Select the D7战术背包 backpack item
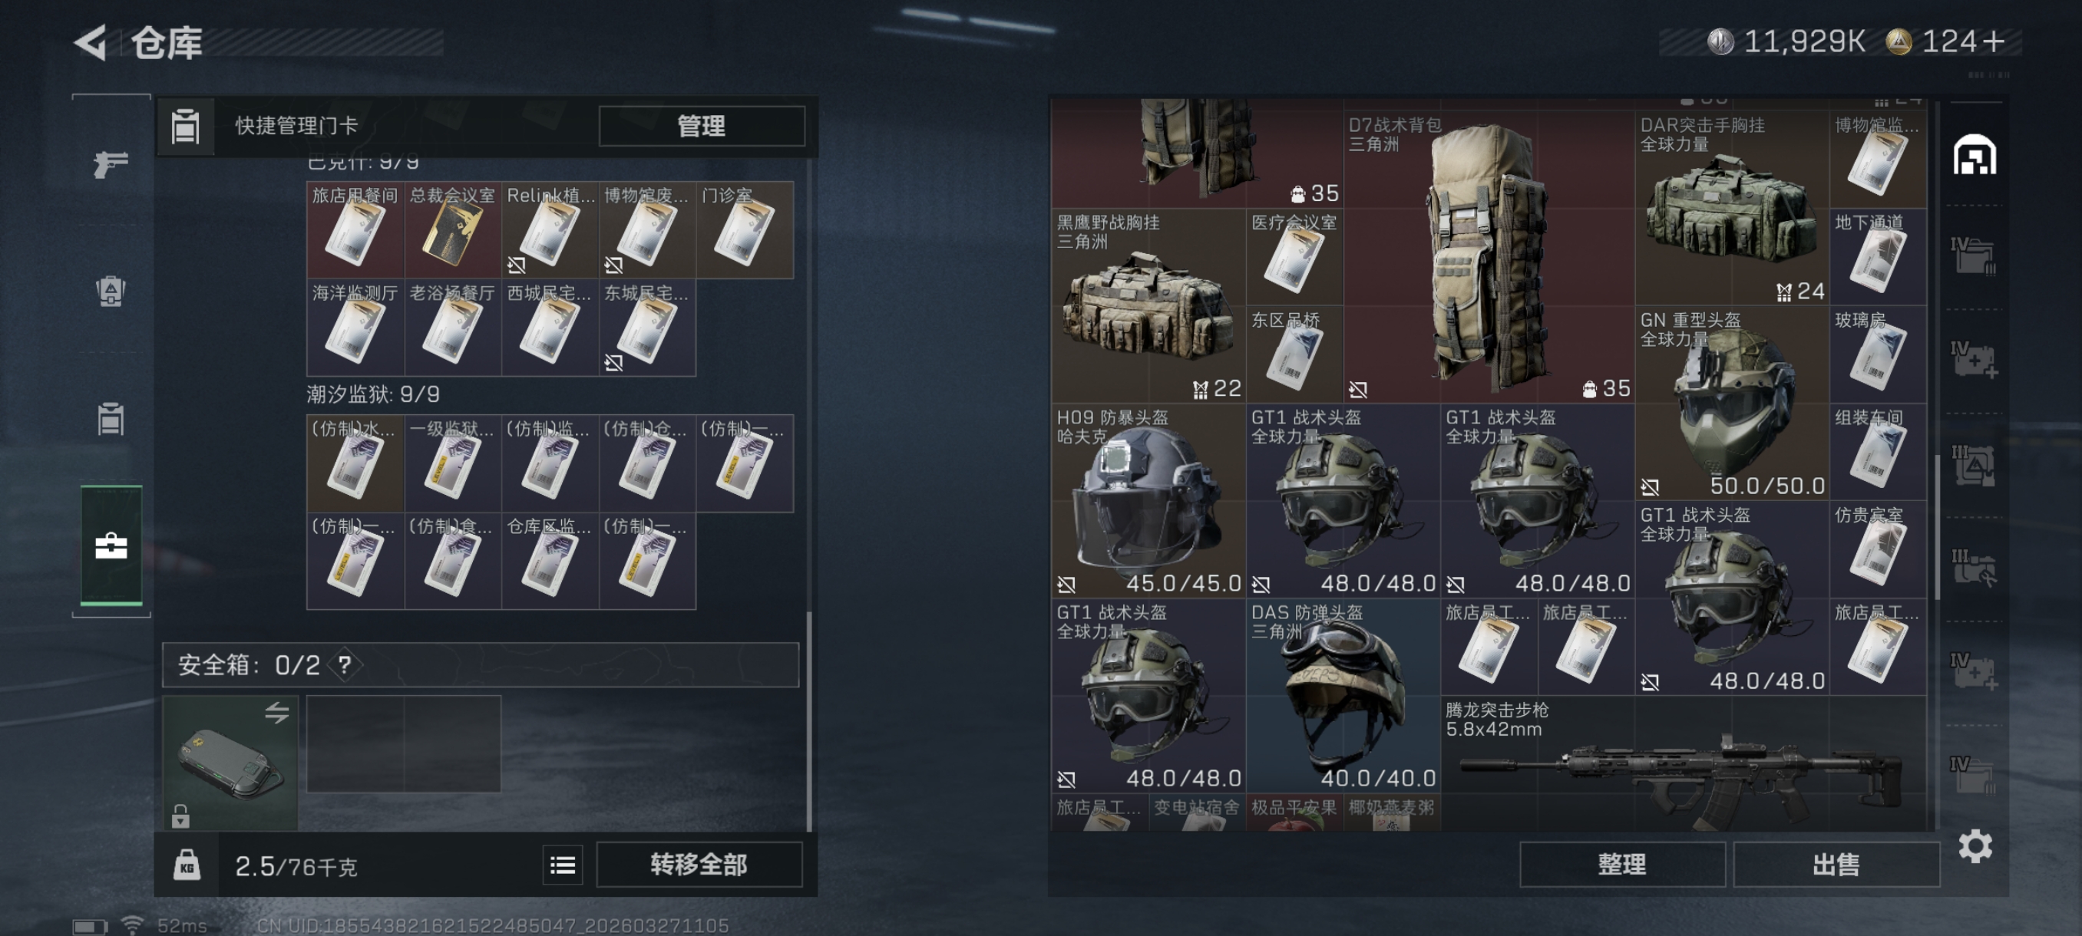This screenshot has height=936, width=2082. [x=1489, y=257]
